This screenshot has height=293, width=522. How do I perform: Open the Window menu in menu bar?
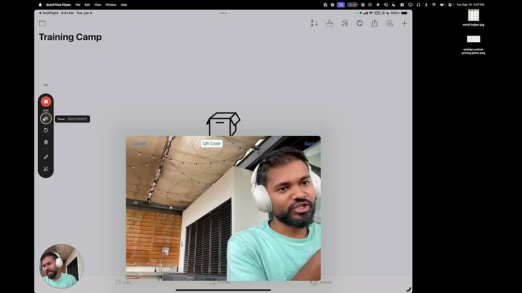pos(111,5)
